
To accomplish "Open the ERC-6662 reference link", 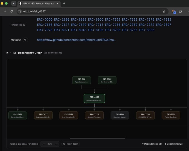I will coord(79,20).
